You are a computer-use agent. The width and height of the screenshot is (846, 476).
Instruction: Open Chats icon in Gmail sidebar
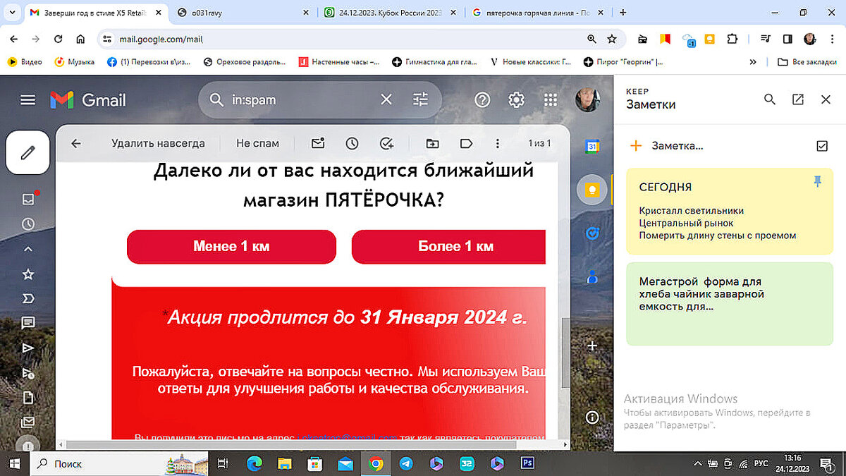point(28,323)
